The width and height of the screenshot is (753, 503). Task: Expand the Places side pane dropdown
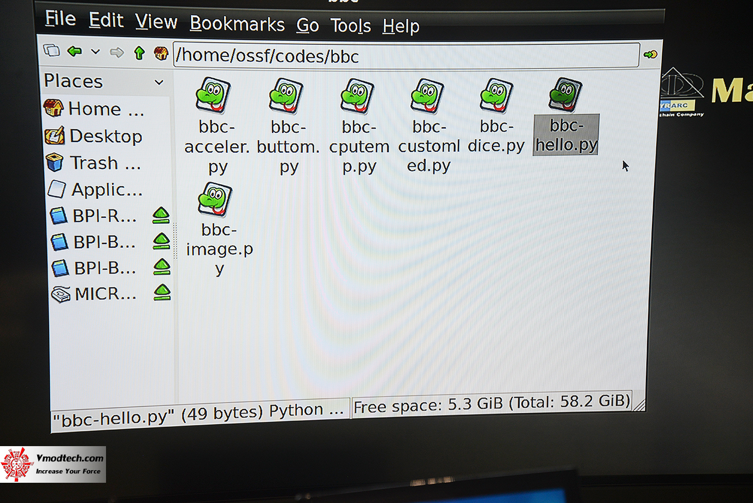point(159,83)
